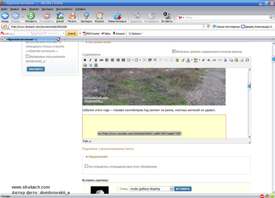The width and height of the screenshot is (275, 198).
Task: Apply subscript formatting
Action: (x=209, y=60)
